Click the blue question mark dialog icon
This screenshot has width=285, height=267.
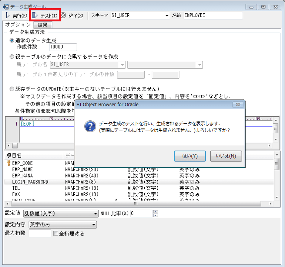(x=90, y=126)
